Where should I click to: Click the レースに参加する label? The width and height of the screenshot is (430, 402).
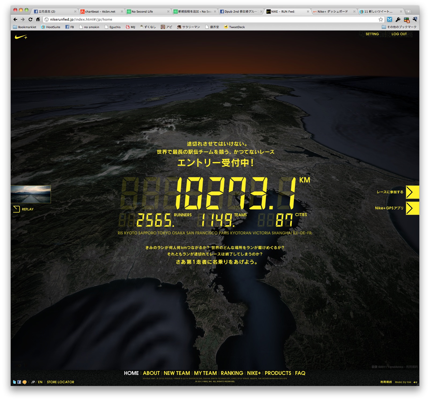coord(390,192)
